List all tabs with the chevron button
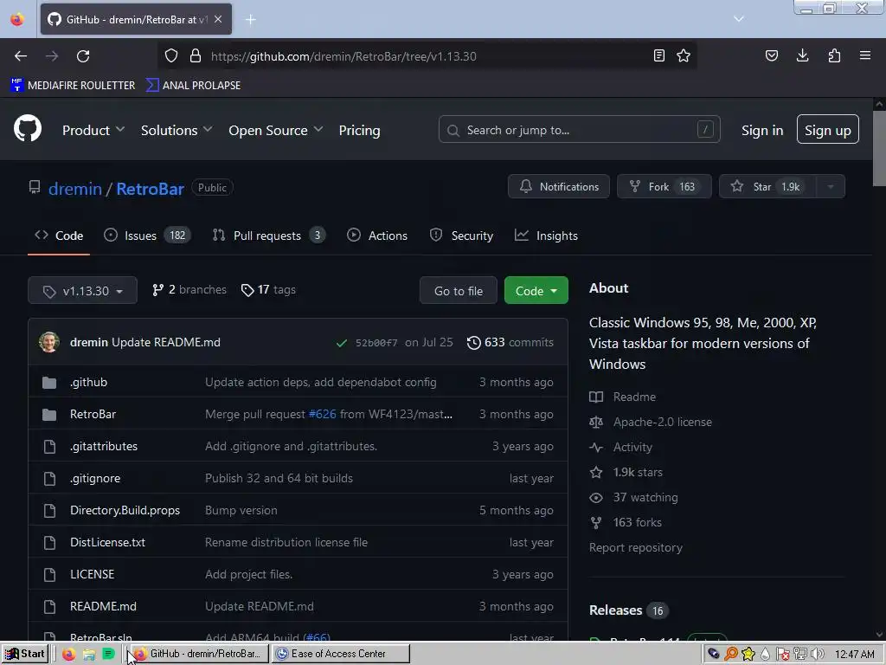Screen dimensions: 886x665 [x=739, y=19]
